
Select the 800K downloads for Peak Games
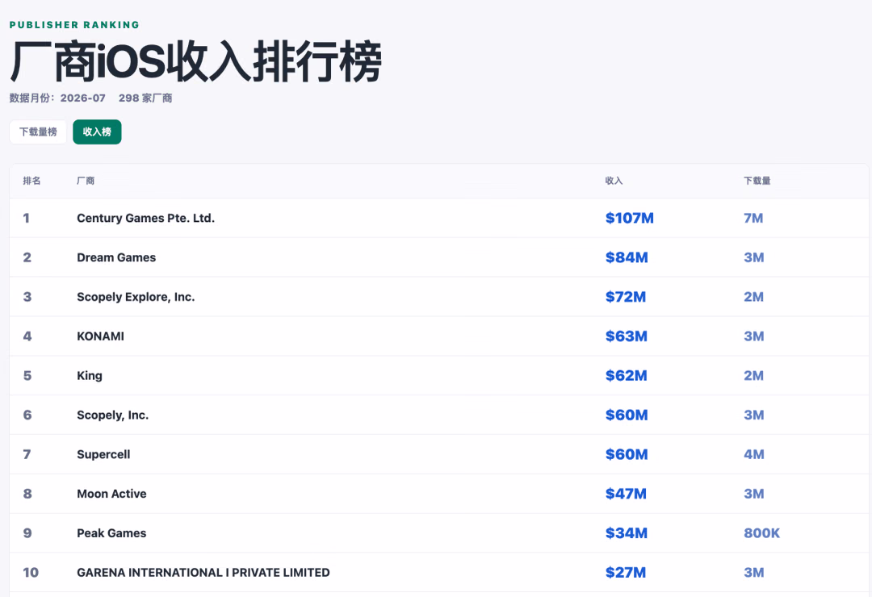762,533
